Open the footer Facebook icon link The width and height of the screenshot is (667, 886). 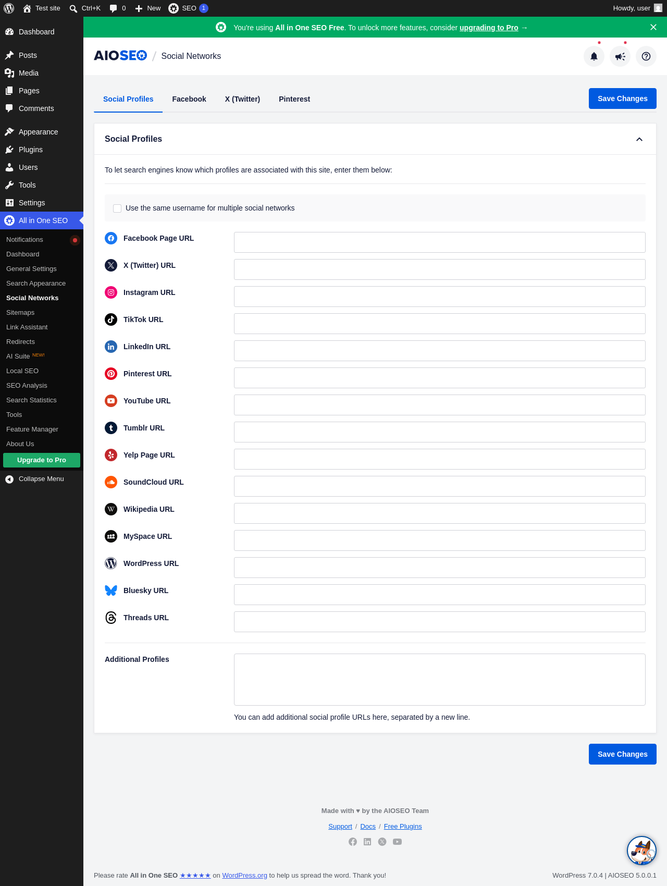(353, 842)
